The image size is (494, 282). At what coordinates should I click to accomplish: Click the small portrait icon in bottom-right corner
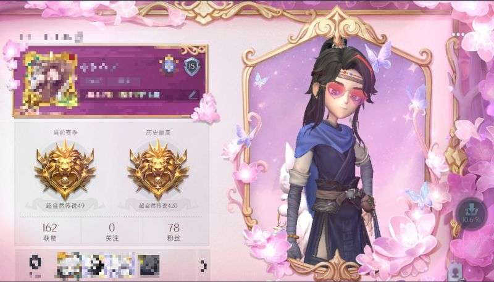pos(456,270)
